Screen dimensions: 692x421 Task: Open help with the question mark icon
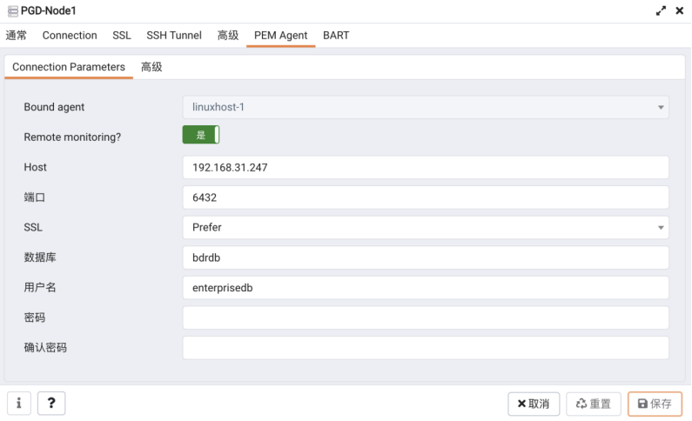tap(51, 404)
